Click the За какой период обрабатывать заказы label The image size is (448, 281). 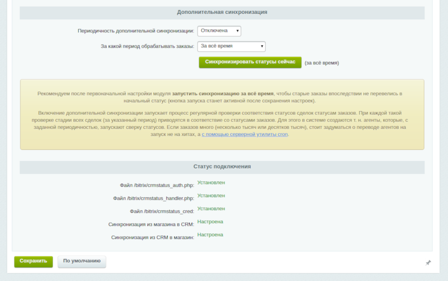point(147,46)
